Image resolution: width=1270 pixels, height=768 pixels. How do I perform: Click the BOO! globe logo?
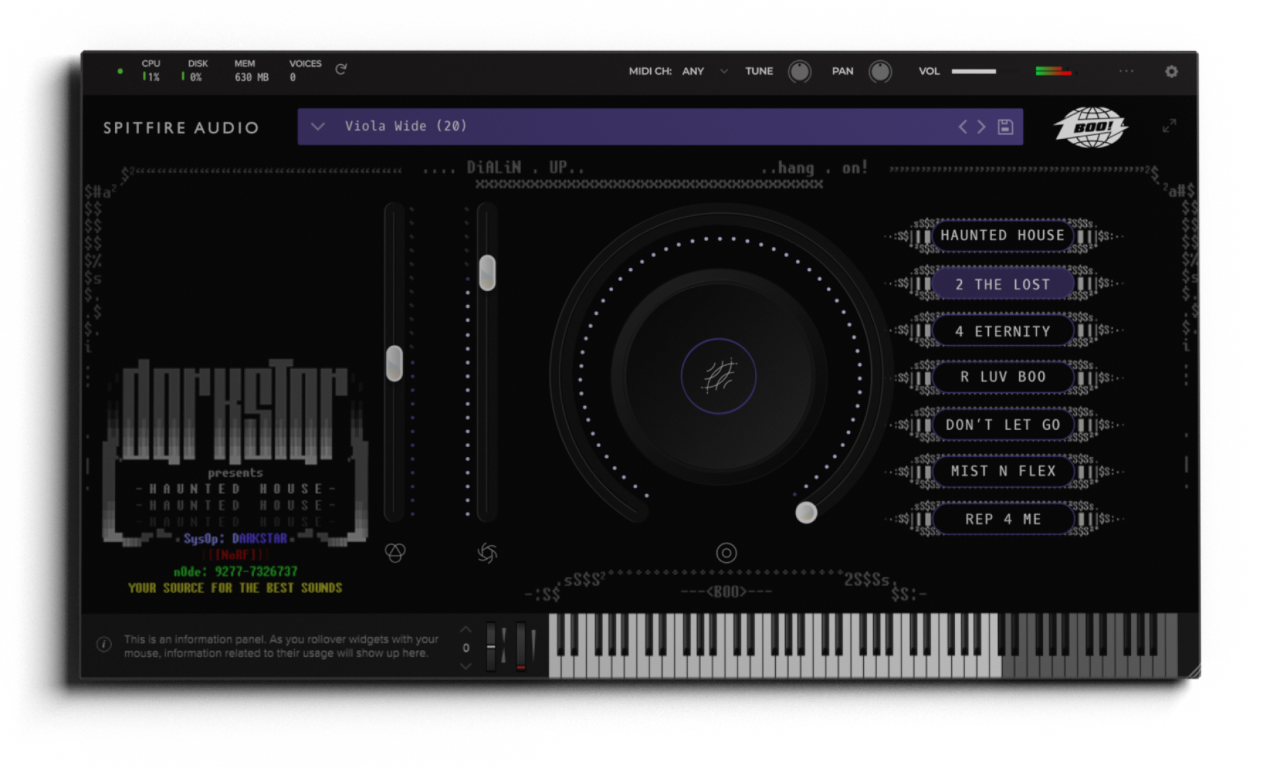click(1091, 127)
